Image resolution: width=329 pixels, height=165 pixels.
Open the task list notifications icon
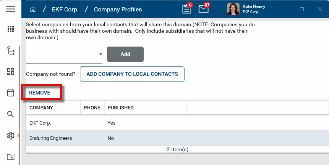click(187, 9)
